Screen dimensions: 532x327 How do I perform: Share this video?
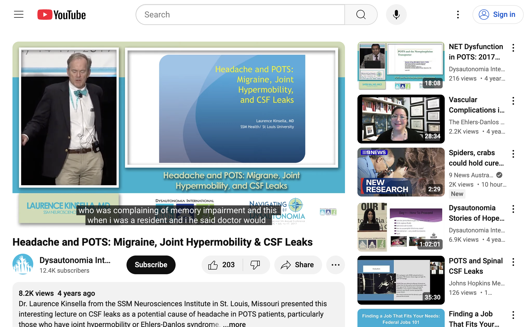pos(298,265)
